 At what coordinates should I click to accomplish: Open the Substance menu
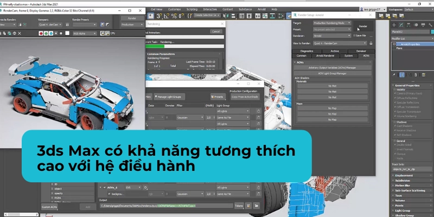tap(245, 9)
